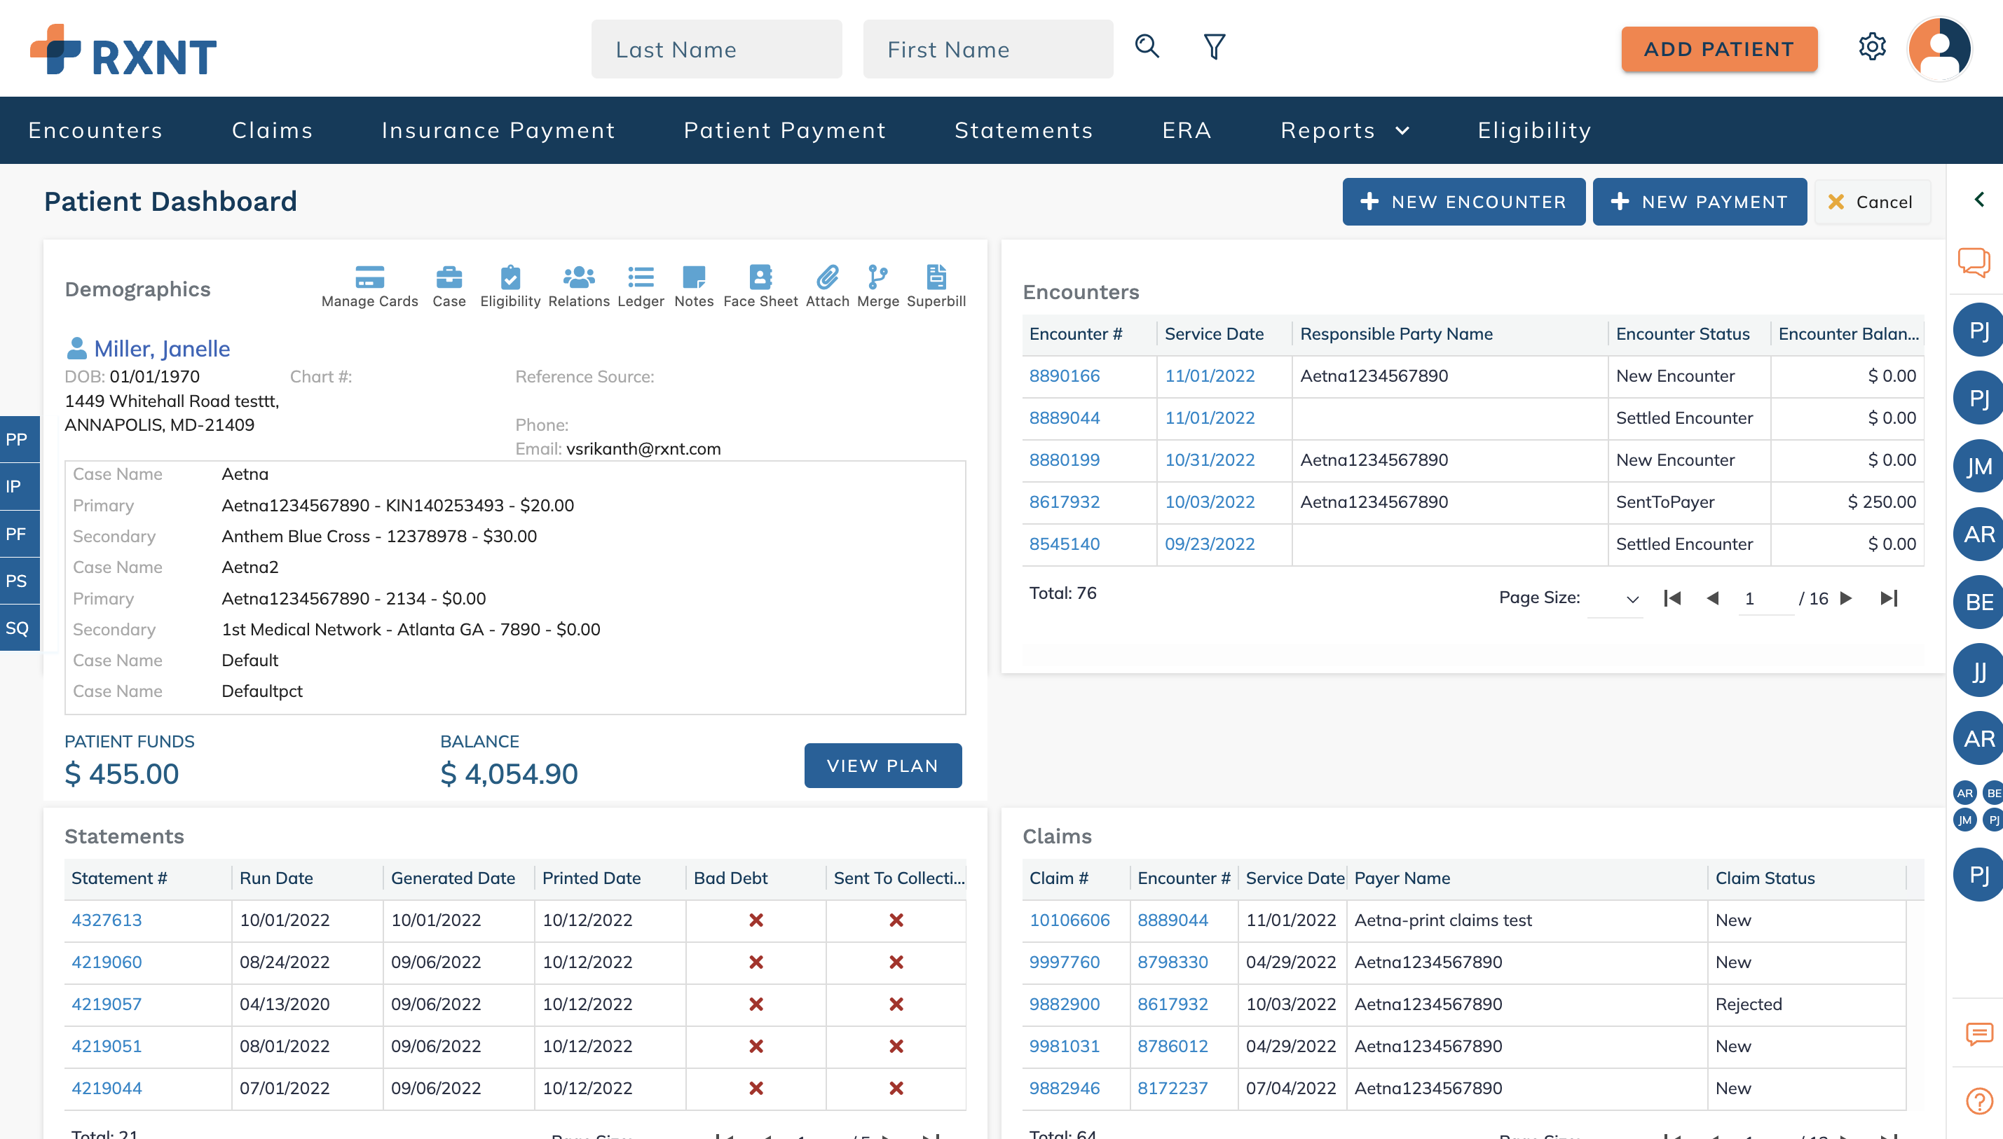Viewport: 2003px width, 1139px height.
Task: Collapse the right side panel arrow
Action: click(1981, 200)
